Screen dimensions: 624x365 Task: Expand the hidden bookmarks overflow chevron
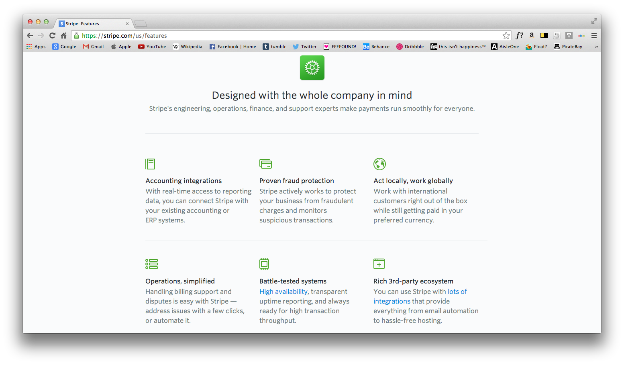coord(596,47)
